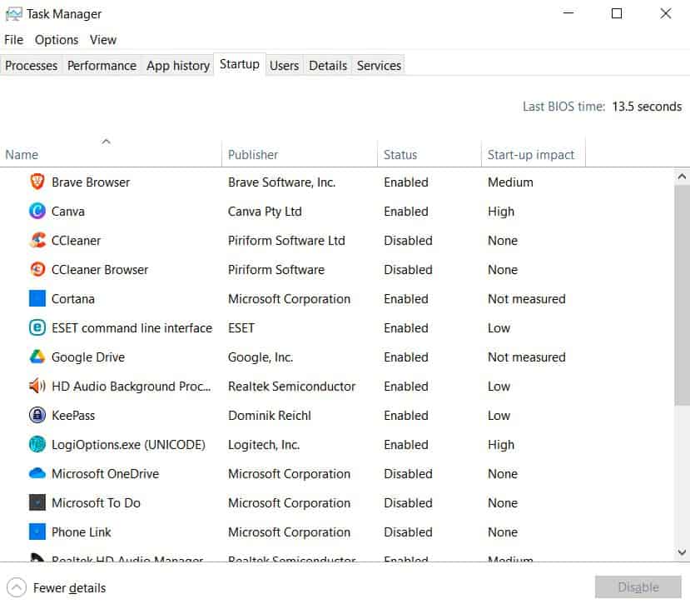The image size is (690, 609).
Task: Click the LogiOptions.exe icon
Action: [x=37, y=444]
